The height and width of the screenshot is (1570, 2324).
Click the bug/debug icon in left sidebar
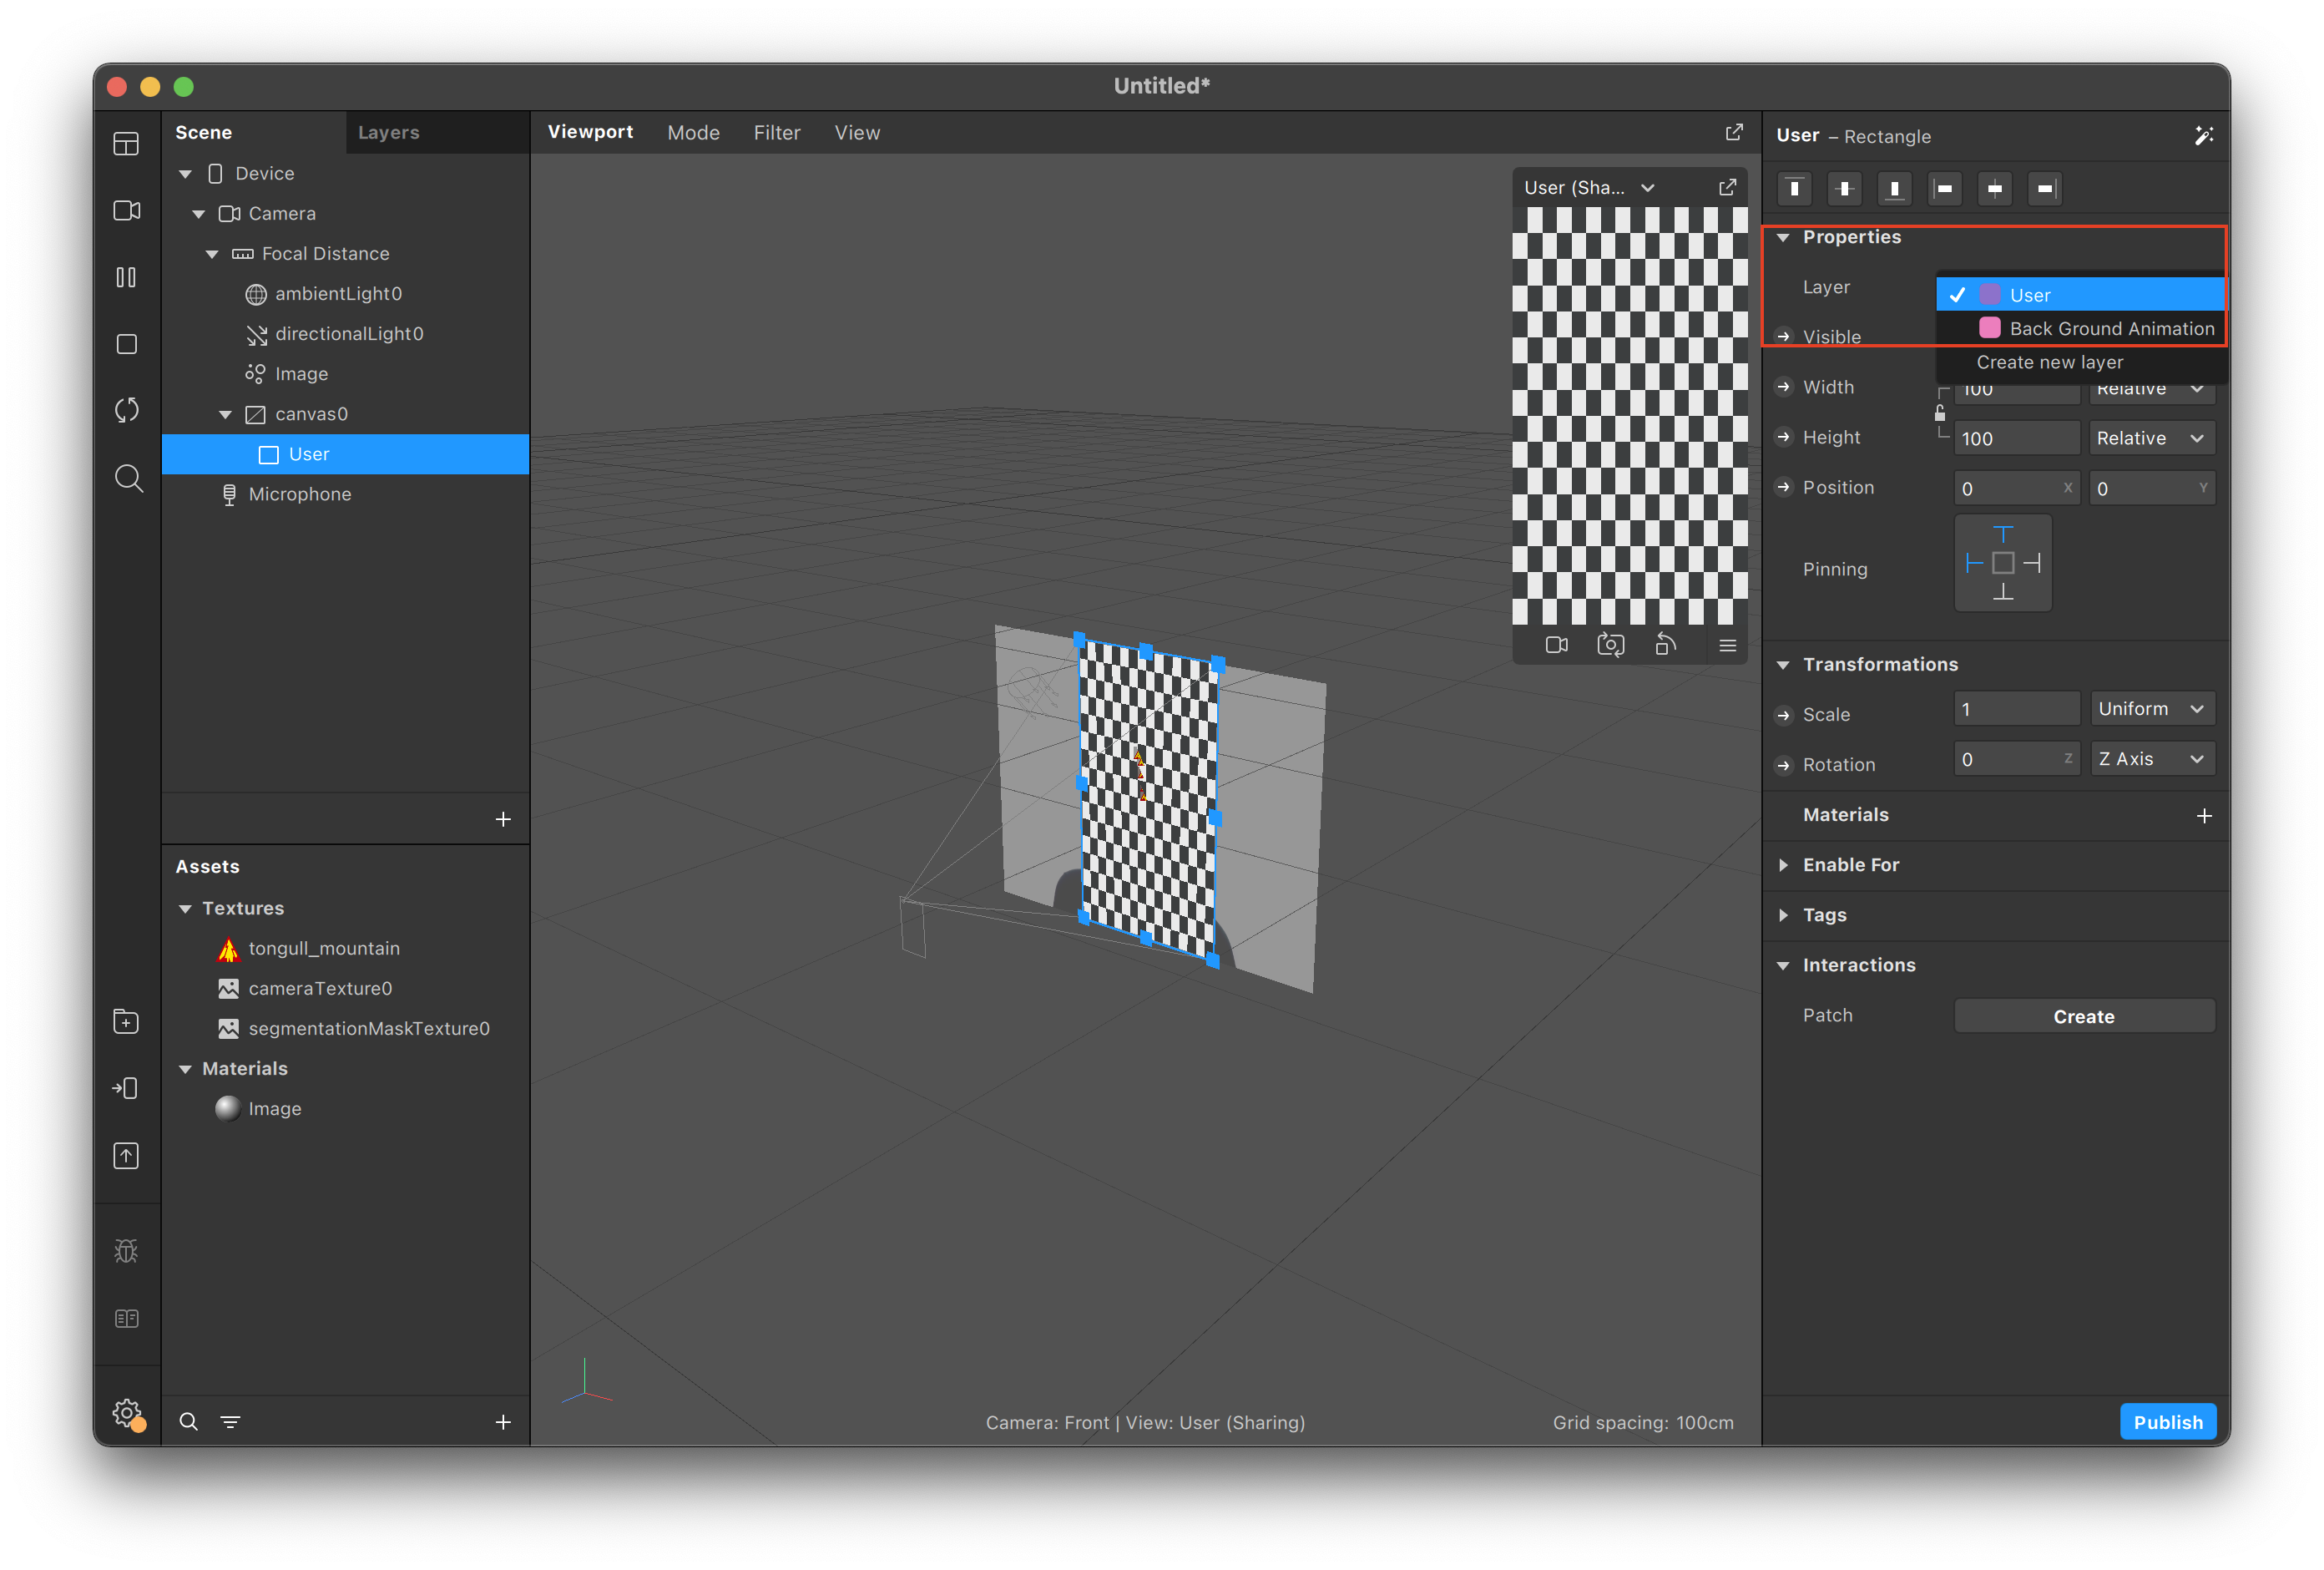coord(126,1251)
